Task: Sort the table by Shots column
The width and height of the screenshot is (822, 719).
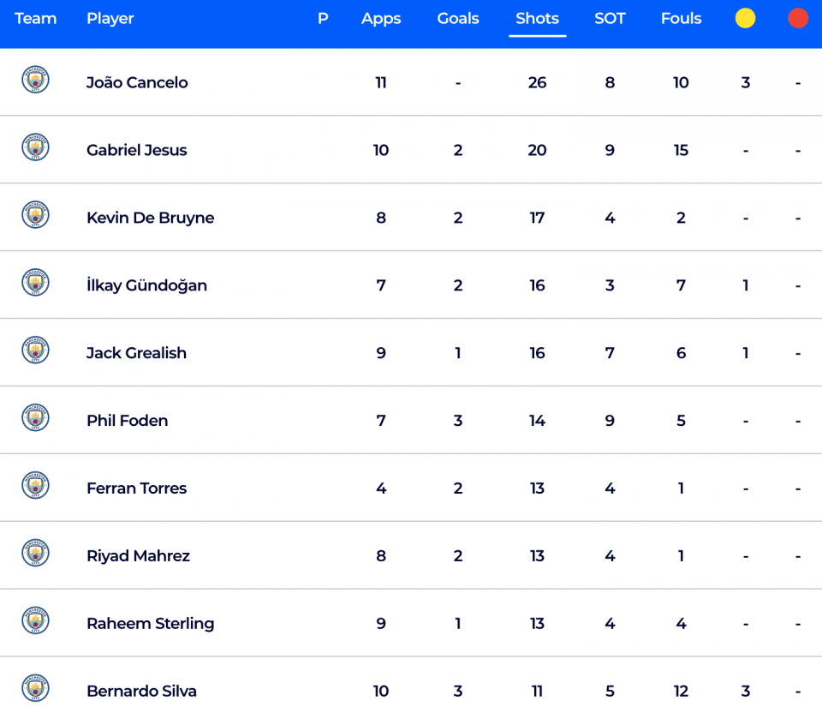Action: 538,18
